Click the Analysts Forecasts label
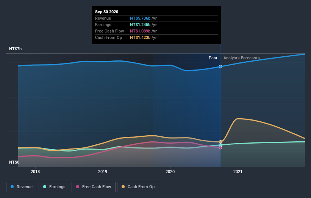This screenshot has height=198, width=311. [x=242, y=58]
